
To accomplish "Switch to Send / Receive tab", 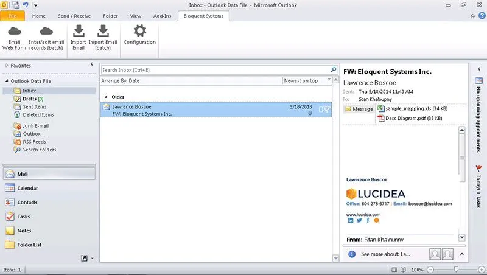I will pyautogui.click(x=74, y=16).
